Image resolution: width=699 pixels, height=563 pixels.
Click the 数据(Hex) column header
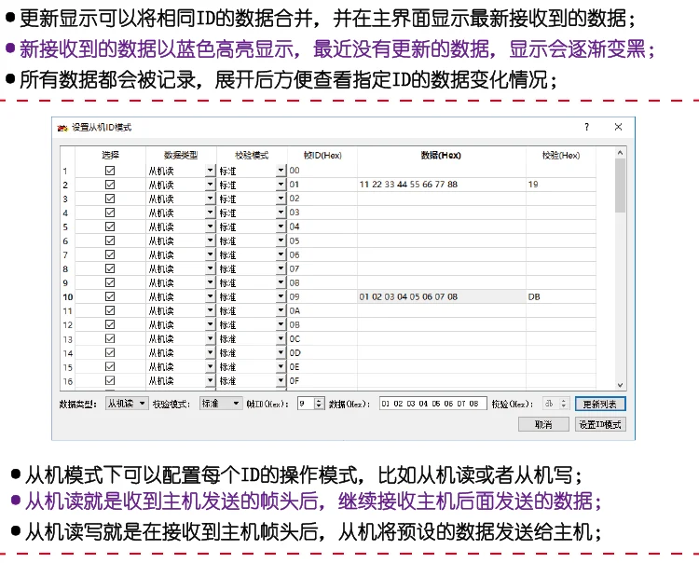pos(441,155)
